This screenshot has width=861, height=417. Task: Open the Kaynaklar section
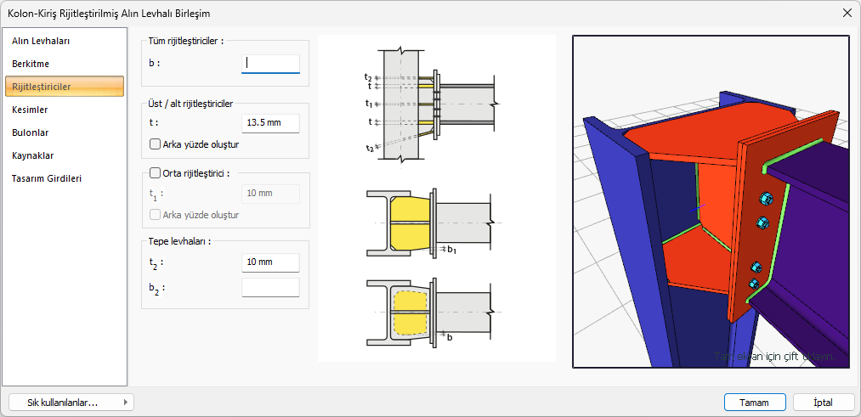coord(33,155)
